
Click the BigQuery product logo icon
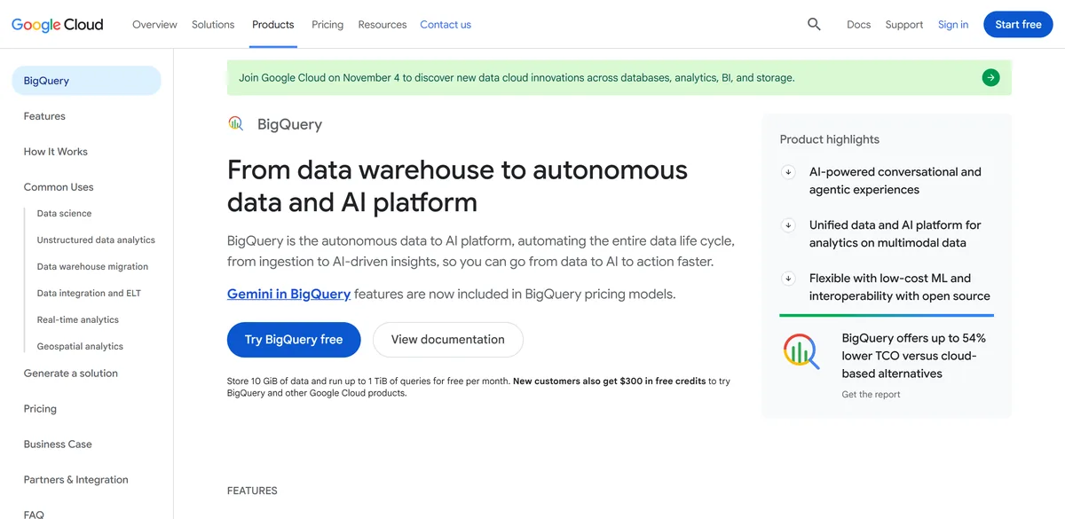point(236,124)
